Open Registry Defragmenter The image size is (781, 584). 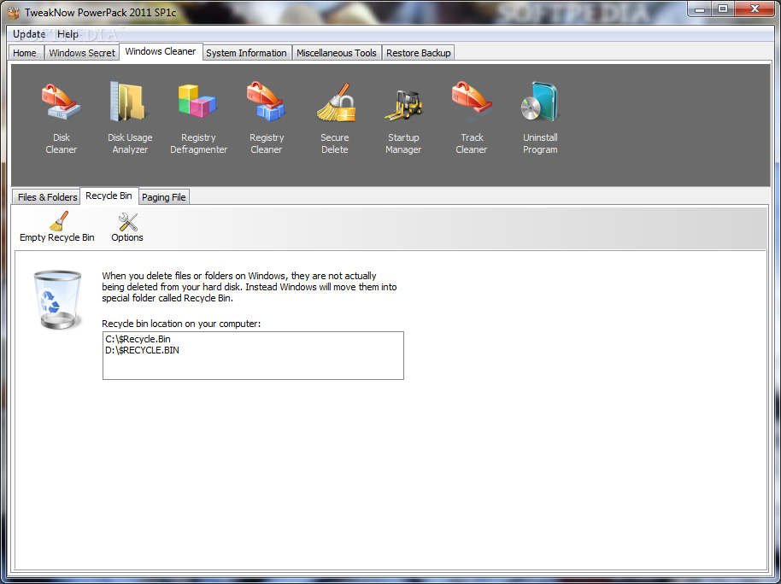coord(198,119)
